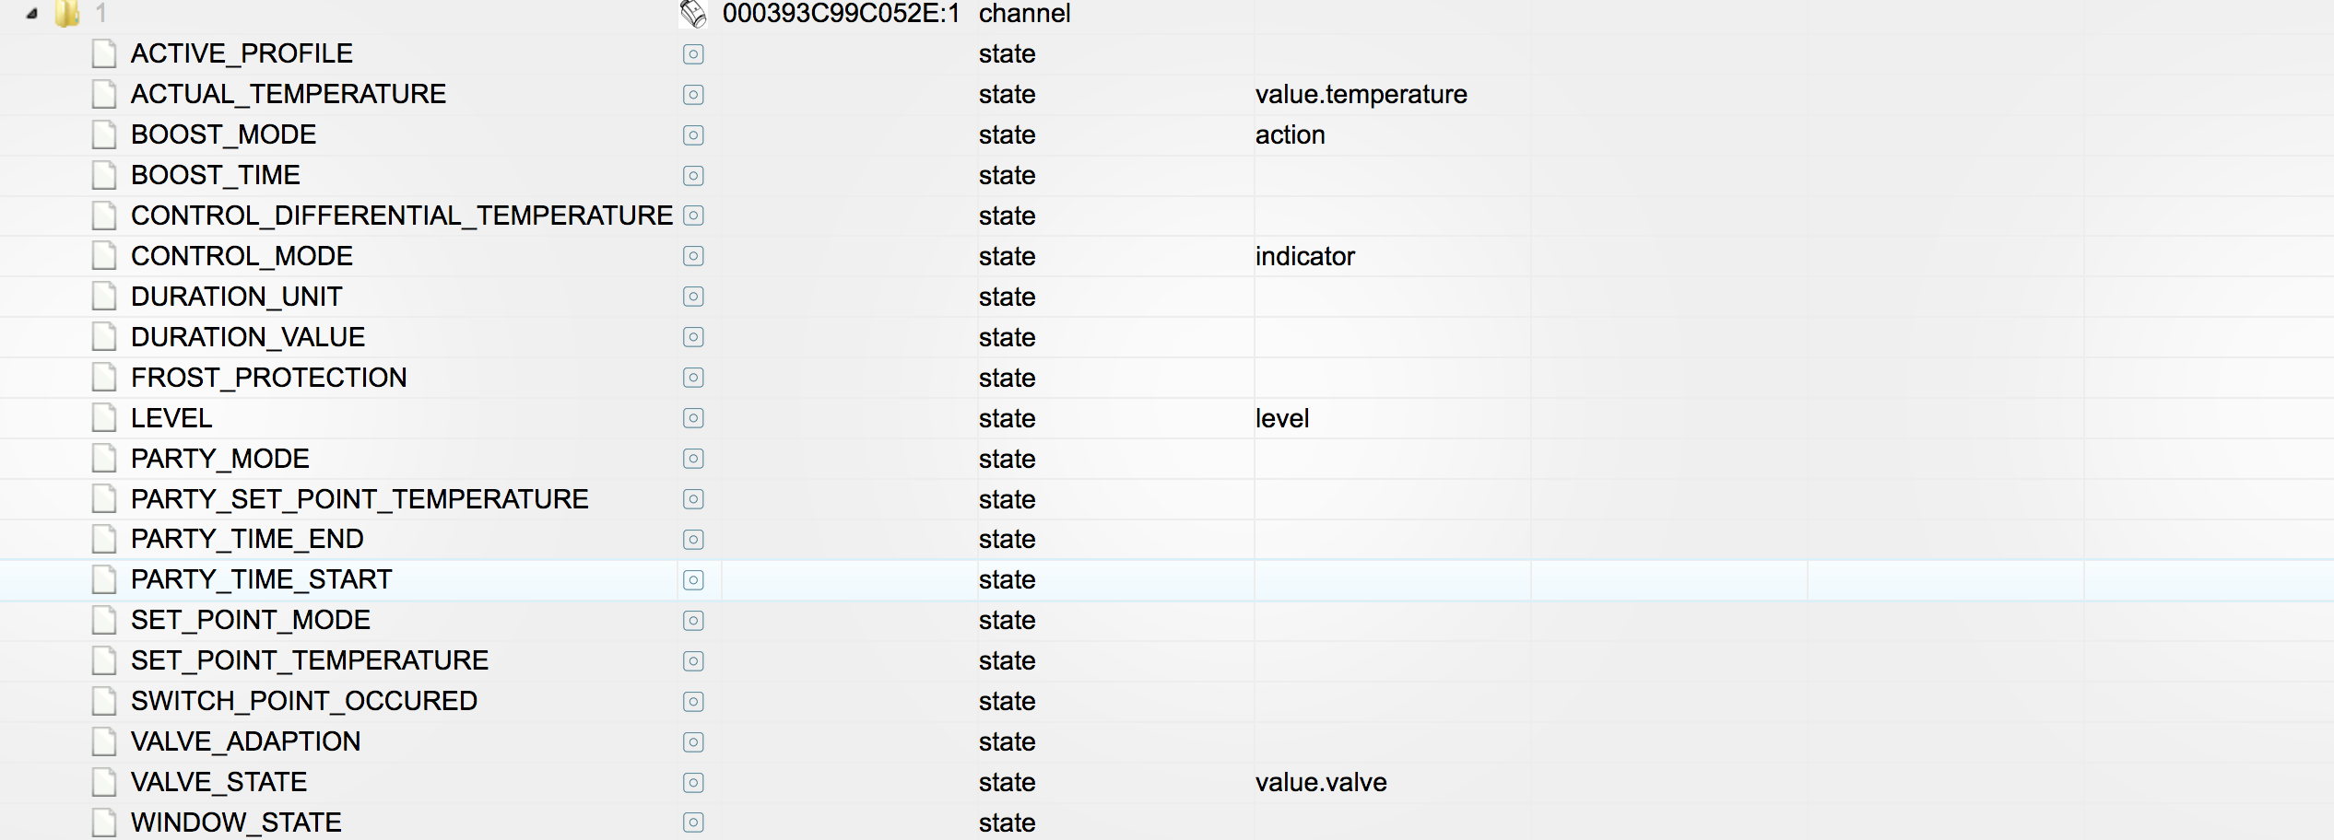
Task: Click the file icon beside FROST_PROTECTION
Action: 104,378
